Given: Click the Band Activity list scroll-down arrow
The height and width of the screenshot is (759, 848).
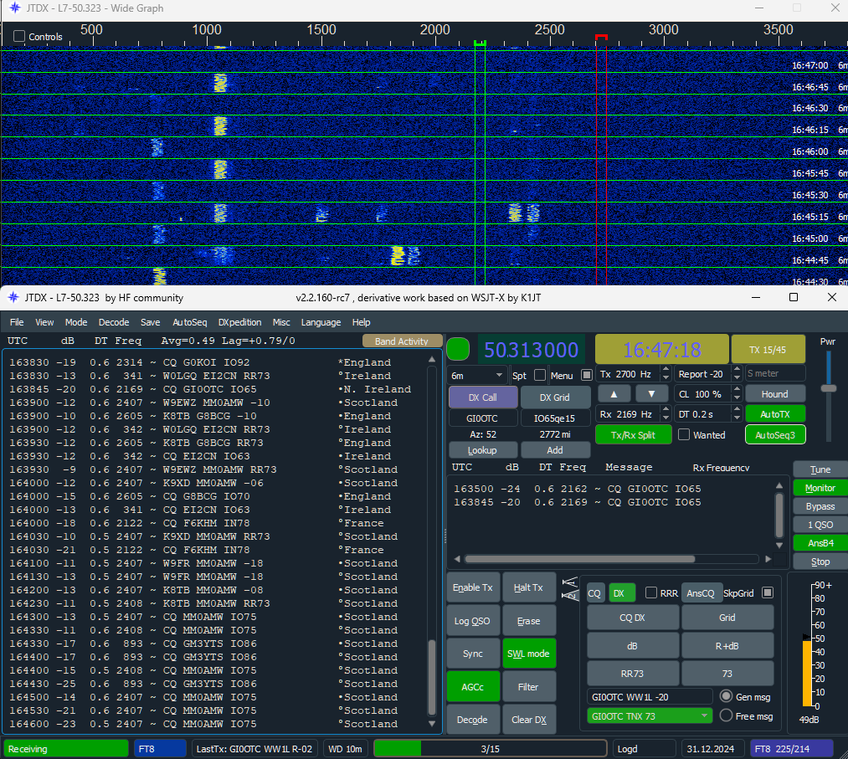Looking at the screenshot, I should (432, 723).
